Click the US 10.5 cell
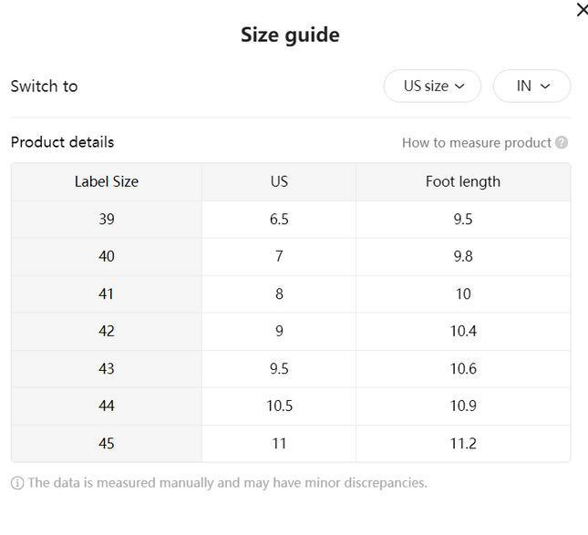588x535 pixels. tap(279, 406)
